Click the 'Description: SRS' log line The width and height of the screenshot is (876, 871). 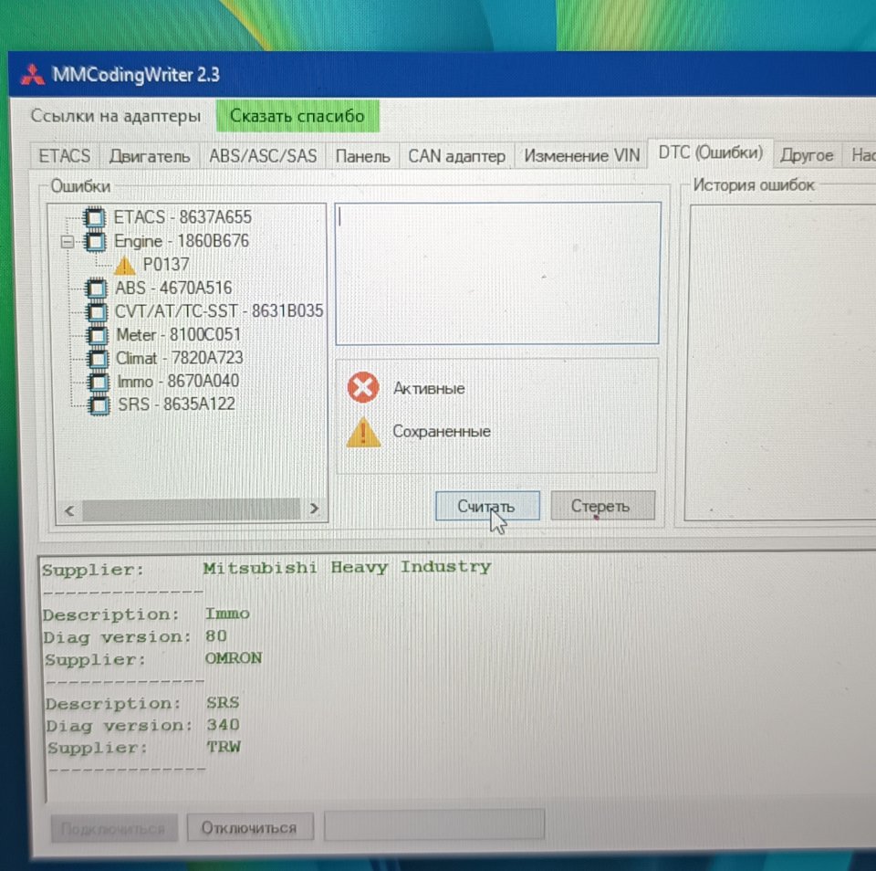click(142, 703)
